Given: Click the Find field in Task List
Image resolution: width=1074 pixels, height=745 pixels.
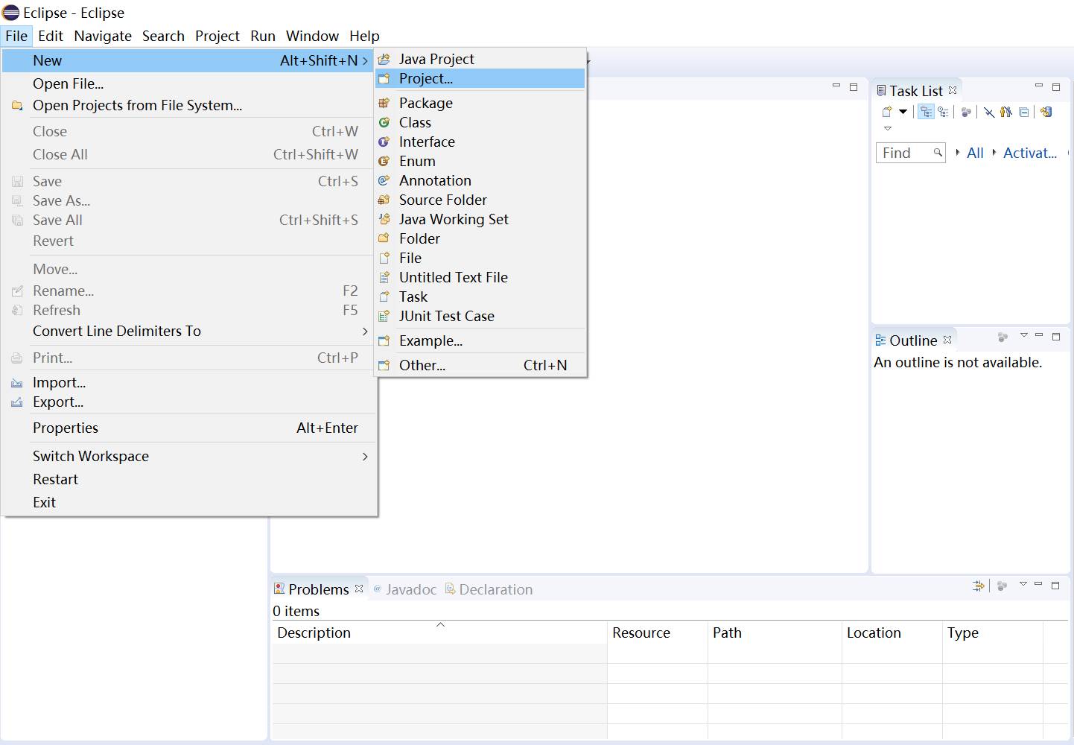Looking at the screenshot, I should (x=910, y=153).
